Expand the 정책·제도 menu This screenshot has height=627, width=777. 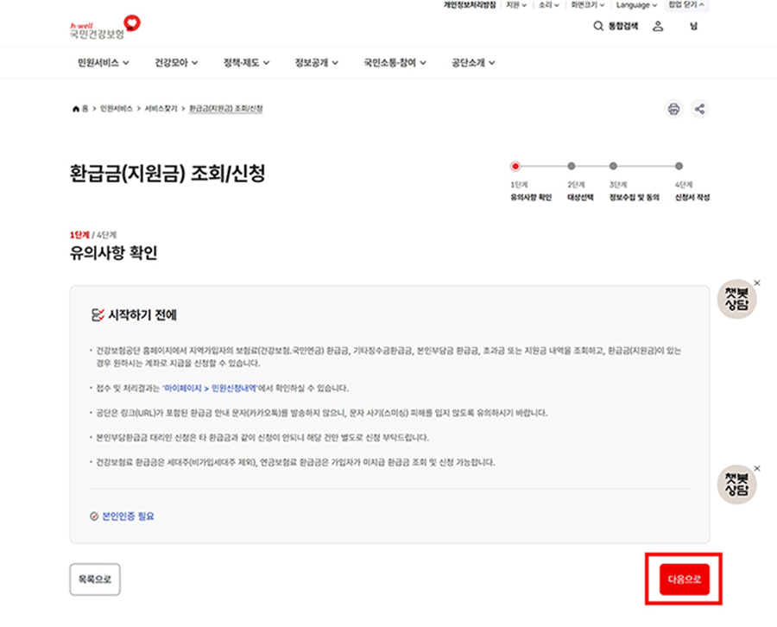[246, 63]
